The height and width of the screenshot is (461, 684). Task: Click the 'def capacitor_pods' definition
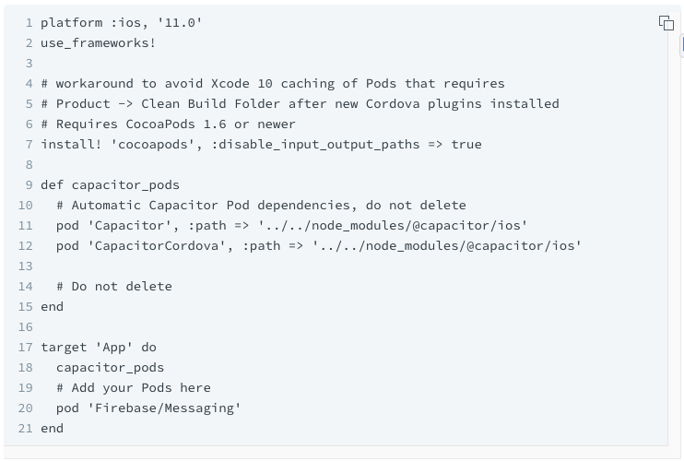[x=110, y=184]
